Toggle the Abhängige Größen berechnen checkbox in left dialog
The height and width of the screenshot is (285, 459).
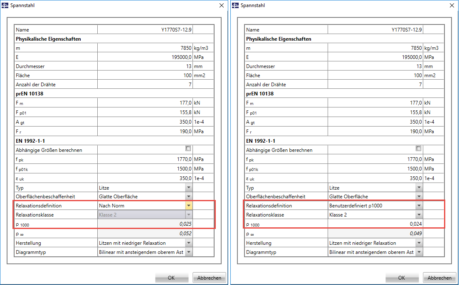click(188, 148)
